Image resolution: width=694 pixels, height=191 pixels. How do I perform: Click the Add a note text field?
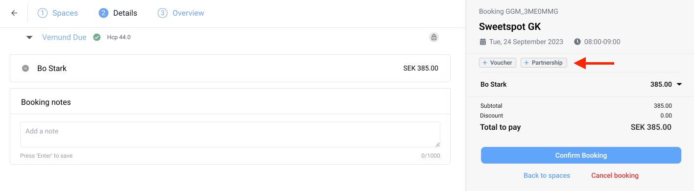[x=230, y=135]
